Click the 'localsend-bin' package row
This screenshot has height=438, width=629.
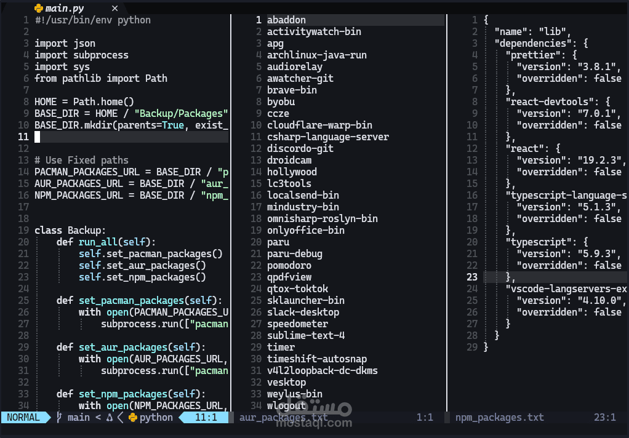[303, 196]
